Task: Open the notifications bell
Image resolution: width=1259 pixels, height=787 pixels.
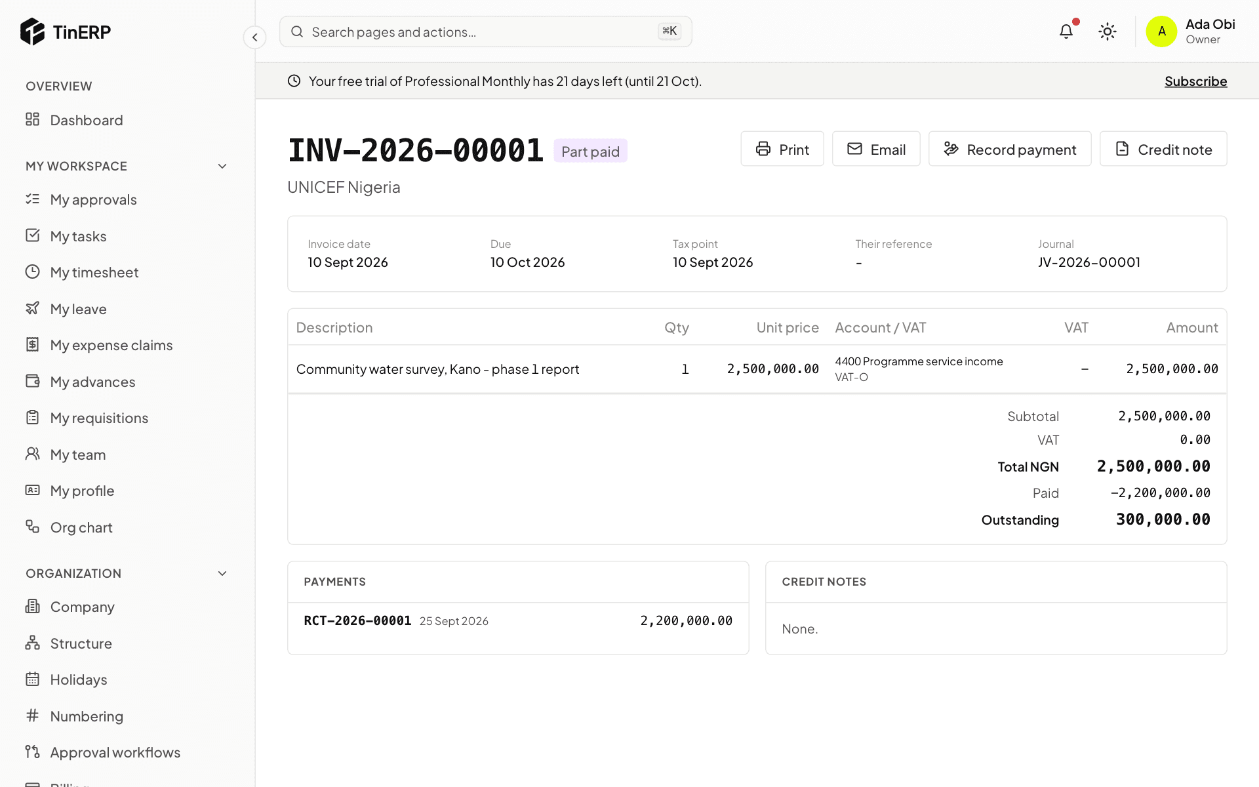Action: [x=1066, y=31]
